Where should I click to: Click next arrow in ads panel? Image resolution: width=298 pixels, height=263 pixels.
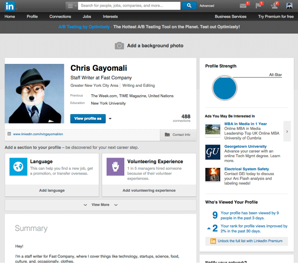point(287,131)
